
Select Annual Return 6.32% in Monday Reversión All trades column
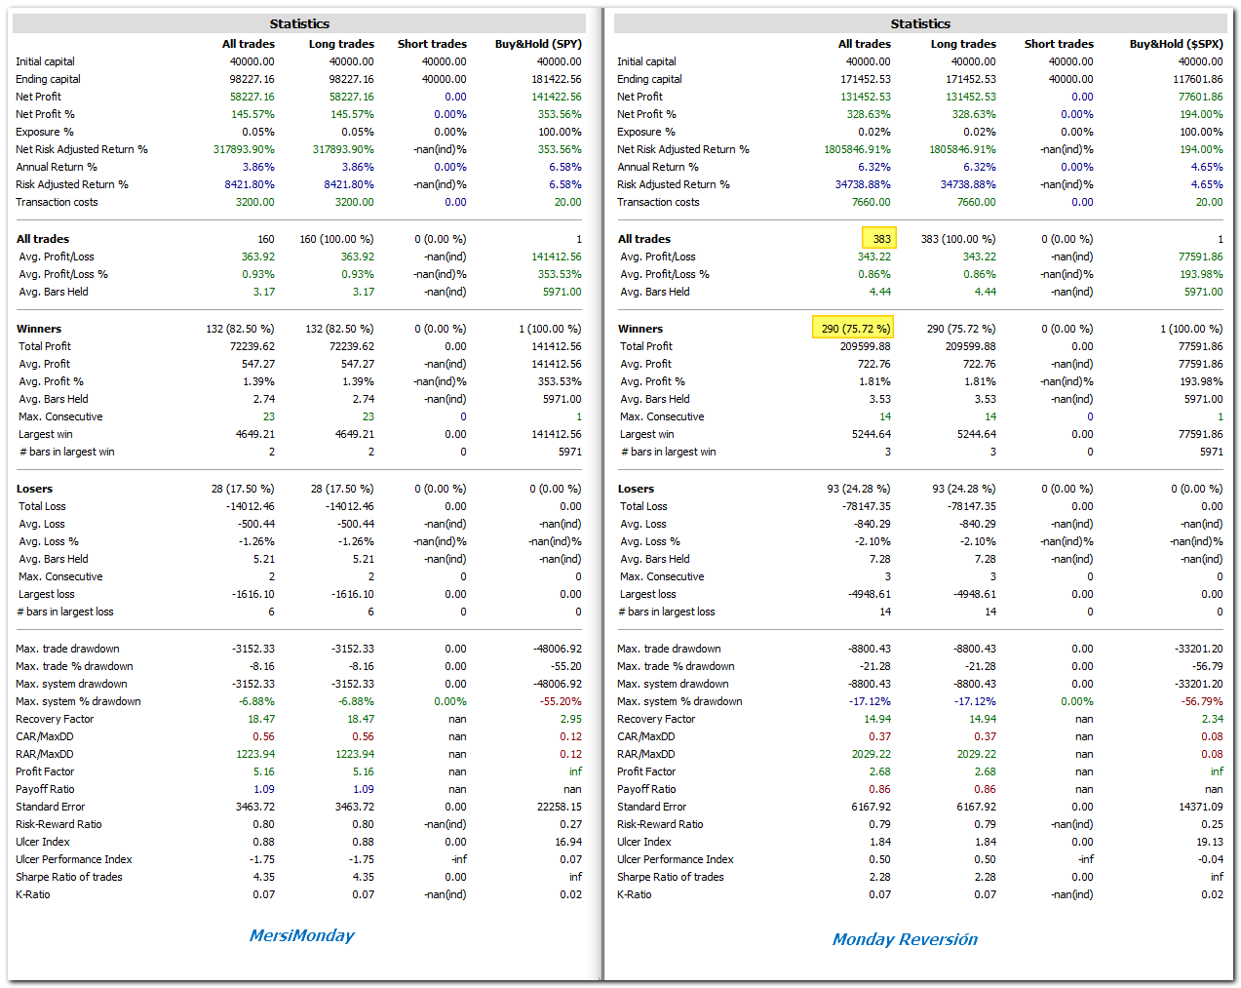874,167
